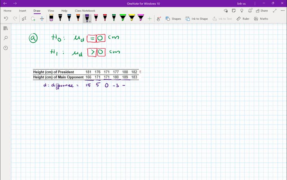The image size is (287, 180).
Task: Show navigation notebooks panel icon
Action: (6, 28)
